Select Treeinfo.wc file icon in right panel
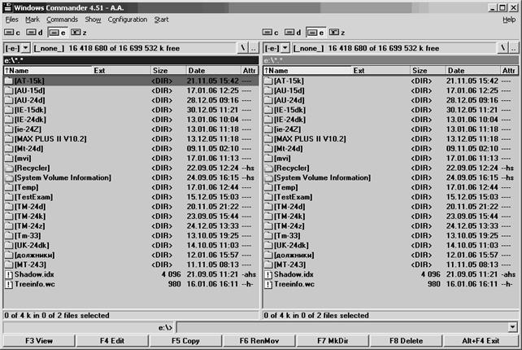The width and height of the screenshot is (522, 350). pyautogui.click(x=268, y=284)
